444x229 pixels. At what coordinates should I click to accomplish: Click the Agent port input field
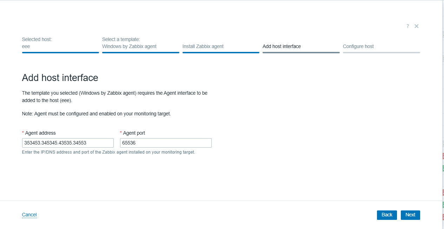click(166, 143)
